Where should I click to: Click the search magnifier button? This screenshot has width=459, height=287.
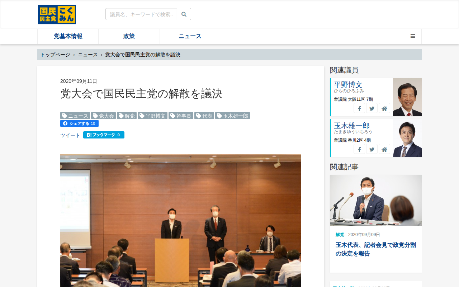pyautogui.click(x=184, y=14)
